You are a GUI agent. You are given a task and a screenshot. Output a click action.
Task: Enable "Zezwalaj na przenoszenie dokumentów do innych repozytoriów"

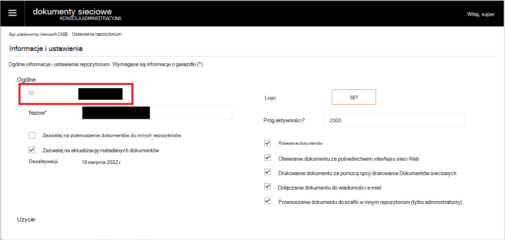click(x=32, y=135)
